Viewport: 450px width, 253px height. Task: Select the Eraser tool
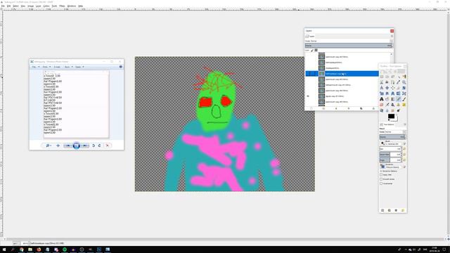[381, 105]
